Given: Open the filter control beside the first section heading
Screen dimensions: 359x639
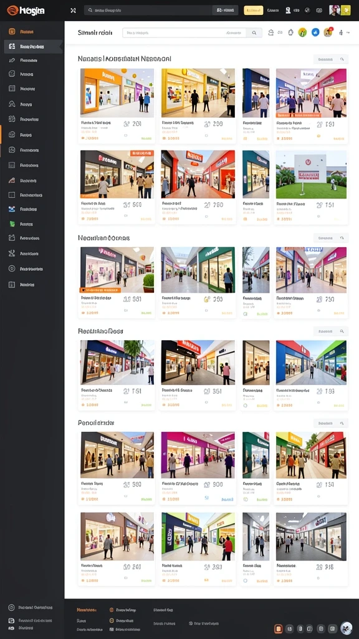Looking at the screenshot, I should tap(330, 59).
